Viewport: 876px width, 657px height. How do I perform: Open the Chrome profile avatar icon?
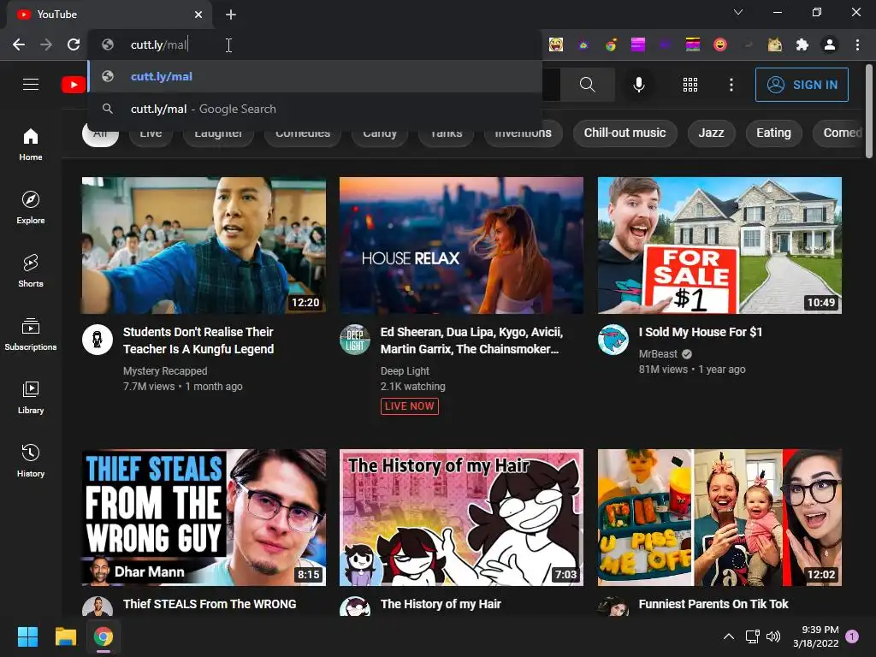830,44
